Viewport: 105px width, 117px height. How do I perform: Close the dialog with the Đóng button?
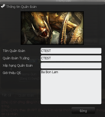click(83, 111)
